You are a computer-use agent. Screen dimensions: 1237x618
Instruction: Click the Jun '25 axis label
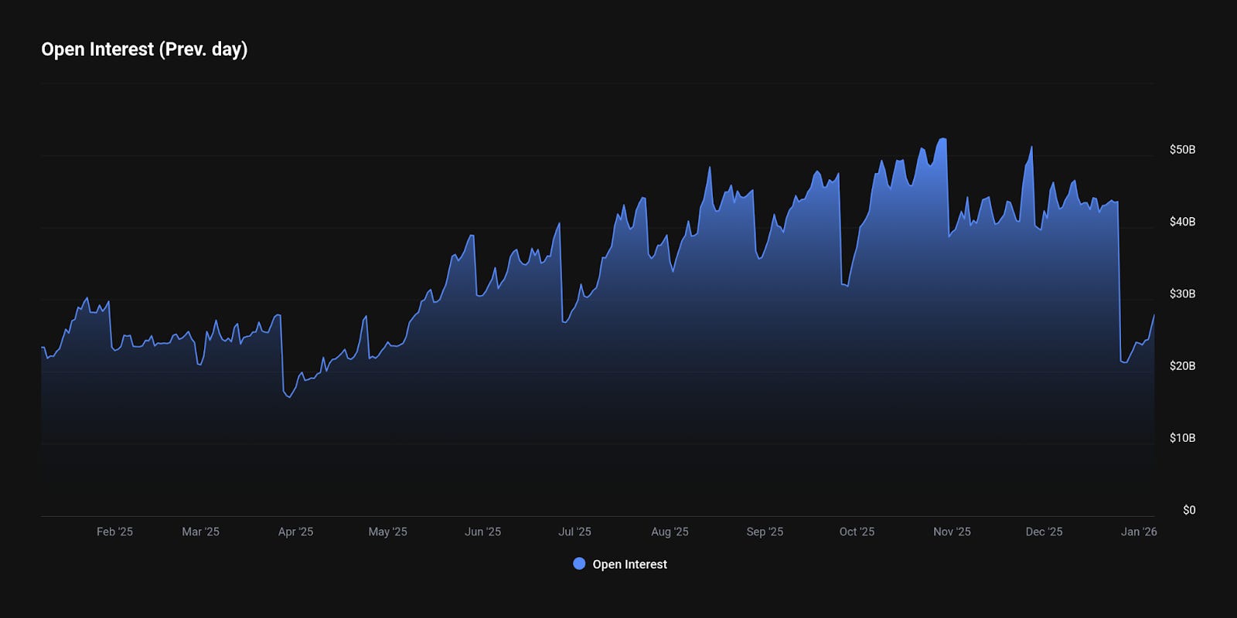pyautogui.click(x=482, y=531)
